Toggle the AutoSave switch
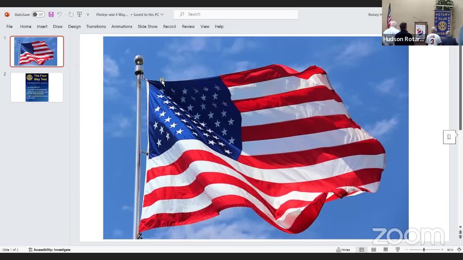The height and width of the screenshot is (260, 463). coord(38,14)
